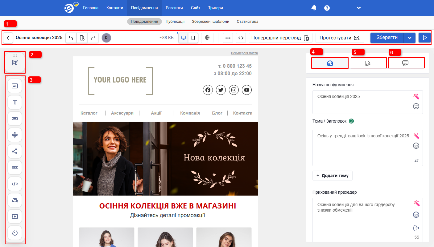Generate subject with AI wand
This screenshot has height=247, width=434.
tap(416, 136)
